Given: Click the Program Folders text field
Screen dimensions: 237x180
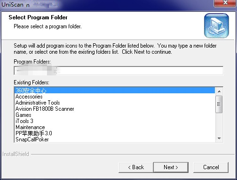Looking at the screenshot, I should (118, 71).
